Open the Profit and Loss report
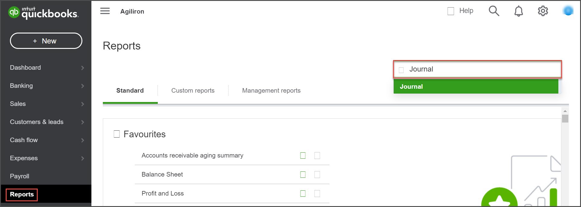 click(x=163, y=193)
